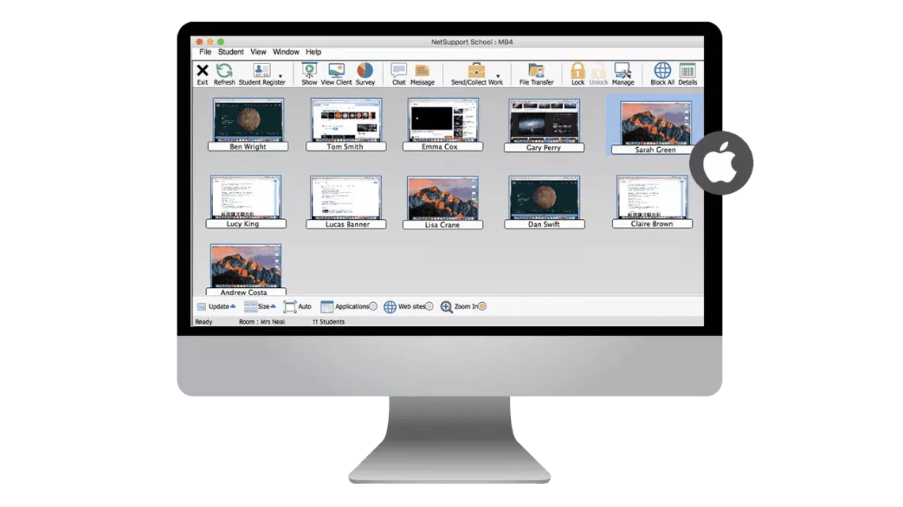
Task: Adjust thumbnail Size control arrow
Action: click(273, 306)
